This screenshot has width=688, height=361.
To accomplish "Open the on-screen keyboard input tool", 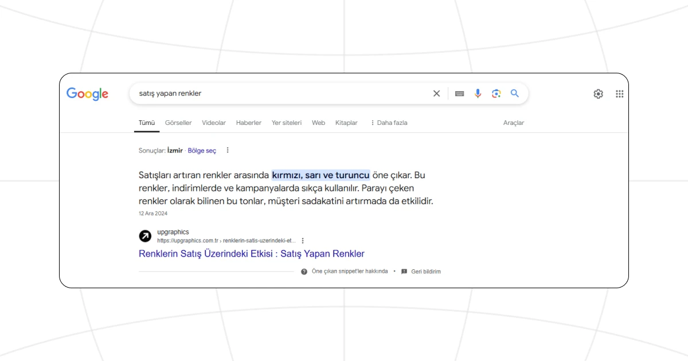I will tap(459, 93).
